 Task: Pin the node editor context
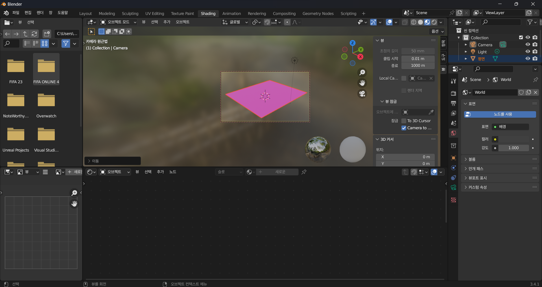pos(304,172)
